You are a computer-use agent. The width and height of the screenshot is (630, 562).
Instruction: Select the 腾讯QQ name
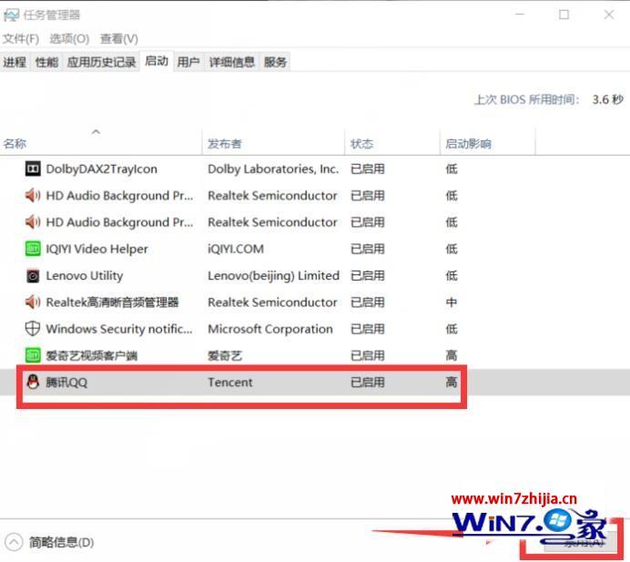(66, 383)
